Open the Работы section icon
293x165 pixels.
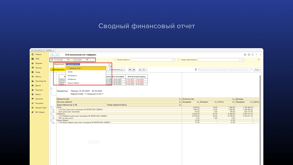[32, 76]
